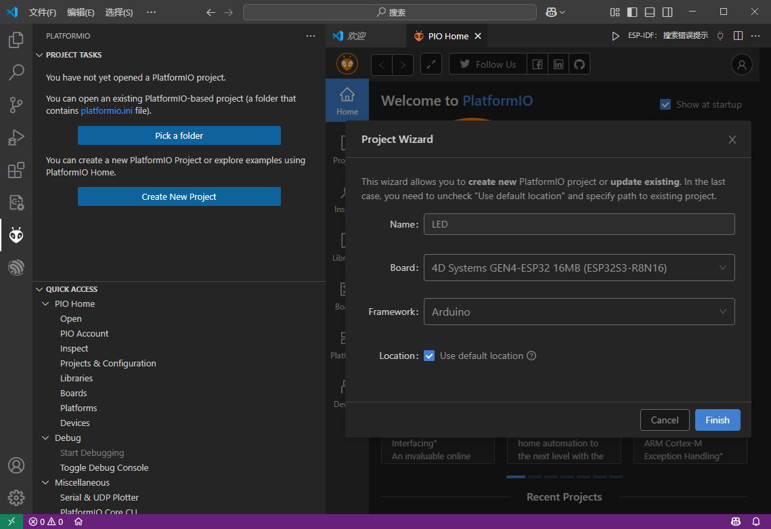
Task: Select Libraries in quick access tree
Action: pyautogui.click(x=76, y=379)
